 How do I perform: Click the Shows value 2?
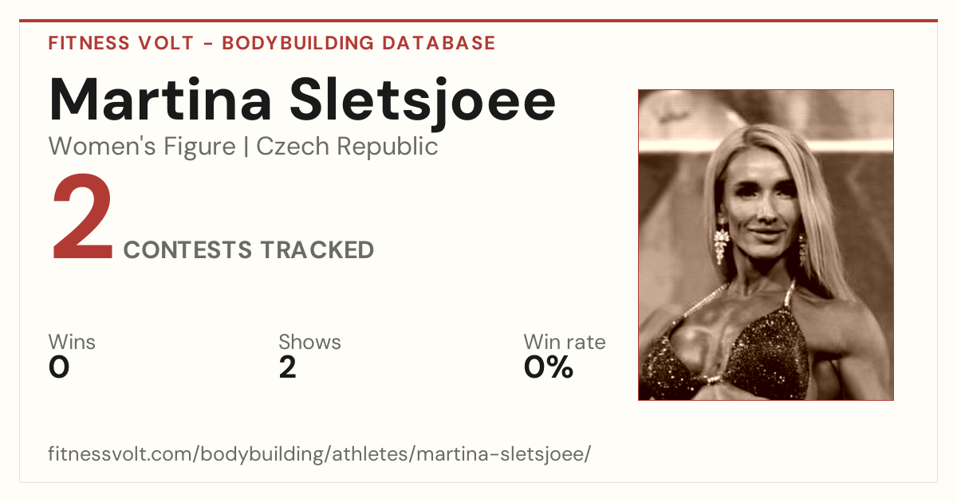coord(288,367)
